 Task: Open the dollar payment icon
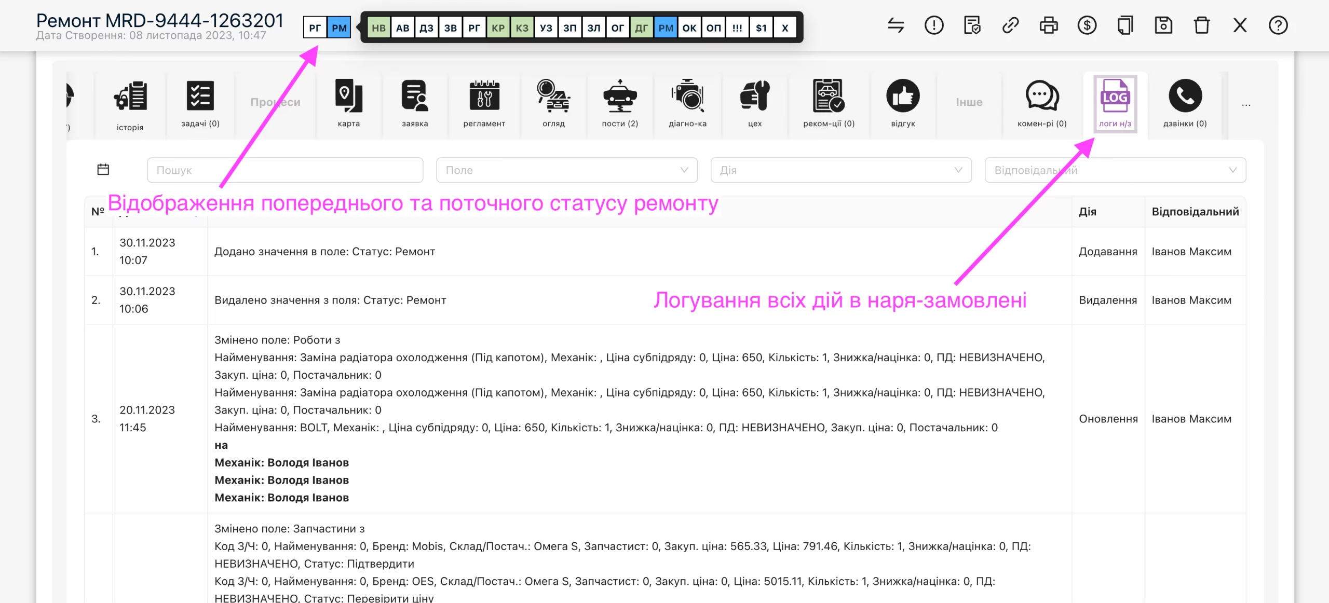1087,25
